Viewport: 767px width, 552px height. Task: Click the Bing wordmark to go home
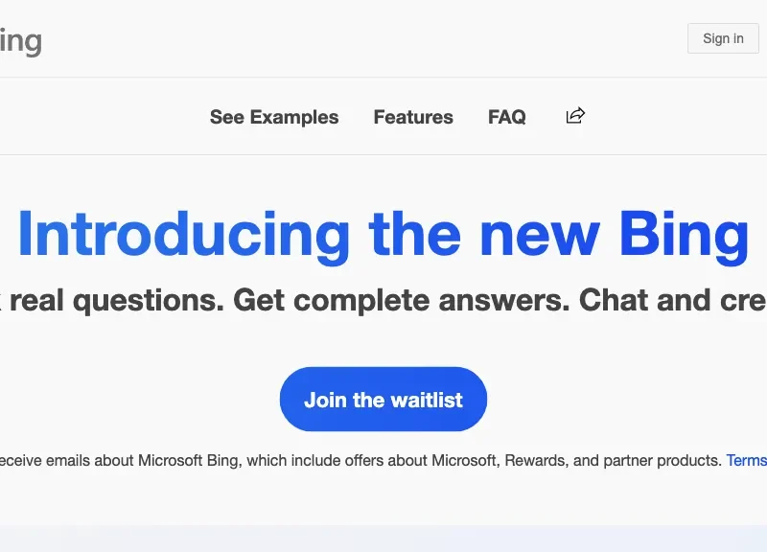click(x=19, y=39)
